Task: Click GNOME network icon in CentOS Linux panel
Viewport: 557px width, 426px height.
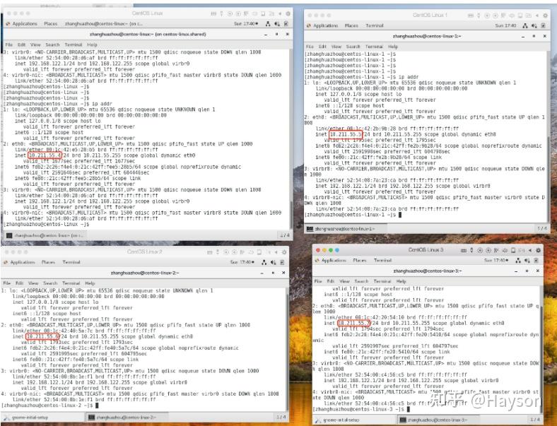Action: (268, 24)
